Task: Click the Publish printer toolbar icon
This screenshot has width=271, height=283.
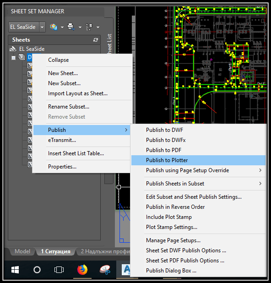Action: tap(71, 27)
